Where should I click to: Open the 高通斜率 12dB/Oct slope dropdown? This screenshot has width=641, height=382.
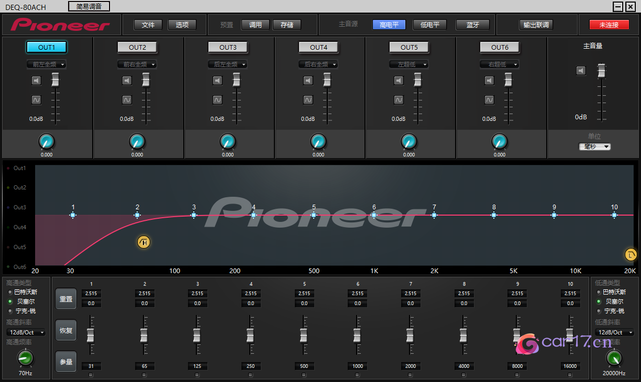(x=26, y=332)
